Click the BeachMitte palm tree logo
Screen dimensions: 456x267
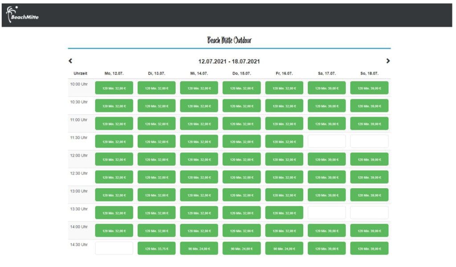coord(22,16)
